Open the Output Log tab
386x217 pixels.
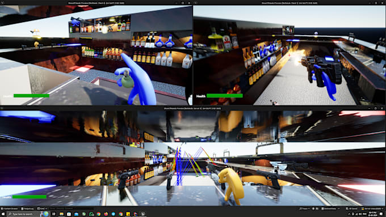pyautogui.click(x=27, y=209)
